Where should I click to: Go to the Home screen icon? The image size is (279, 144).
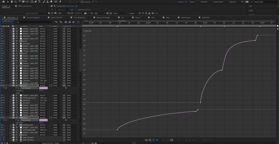(x=3, y=2)
